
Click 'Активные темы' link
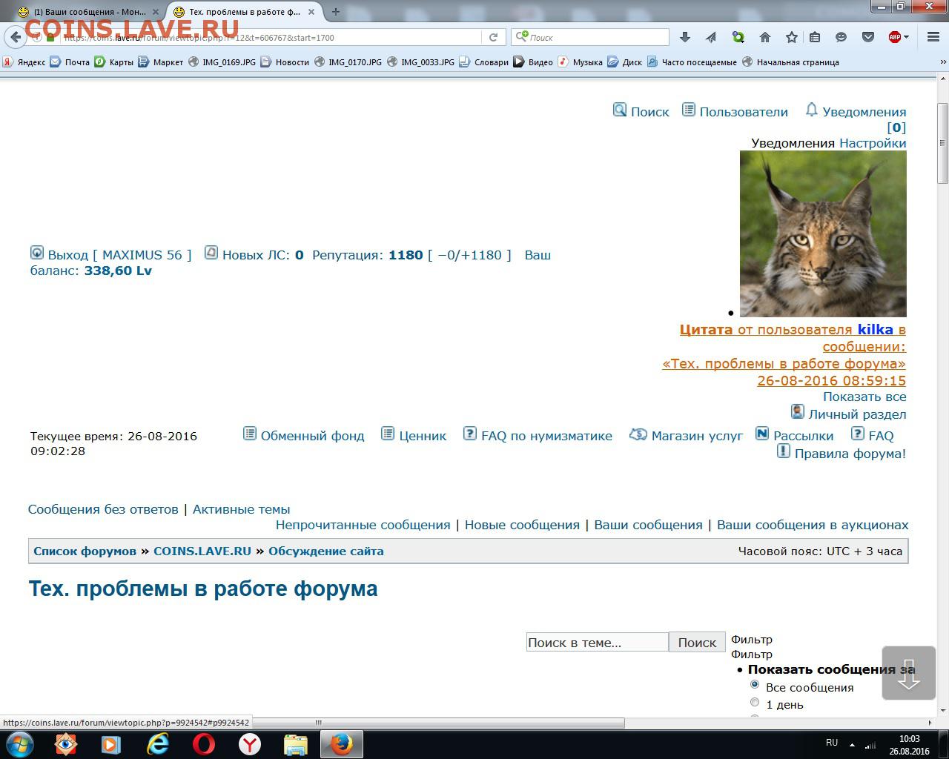pos(241,509)
